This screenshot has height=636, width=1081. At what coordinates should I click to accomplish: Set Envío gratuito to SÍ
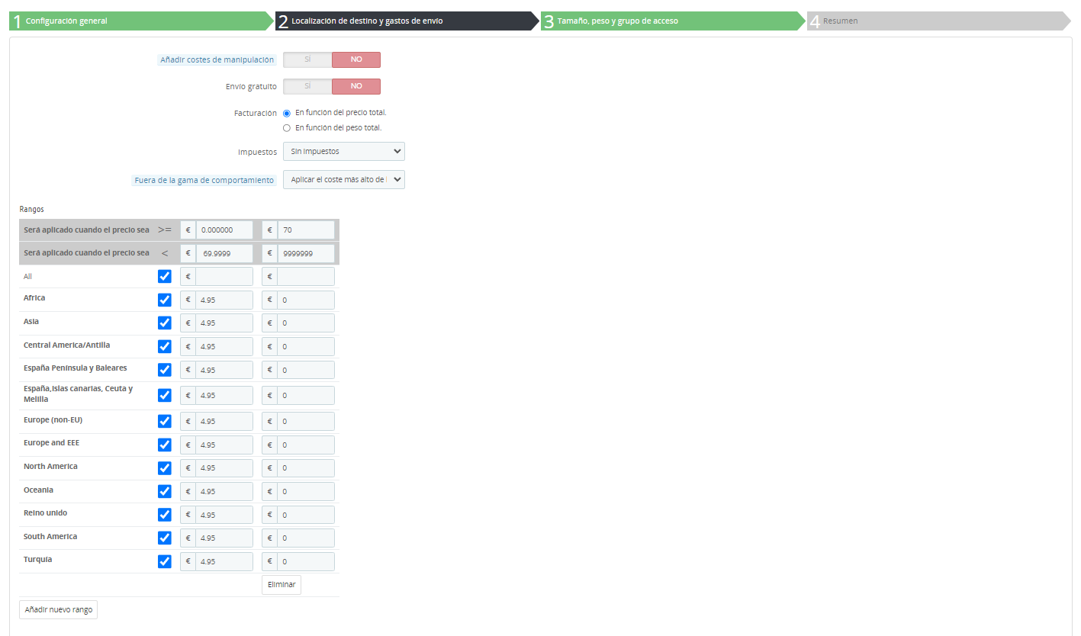pos(307,86)
